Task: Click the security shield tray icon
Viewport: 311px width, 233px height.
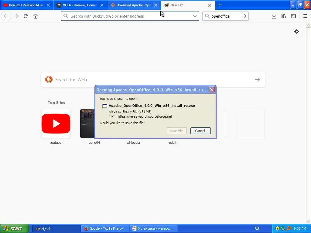Action: (277, 228)
